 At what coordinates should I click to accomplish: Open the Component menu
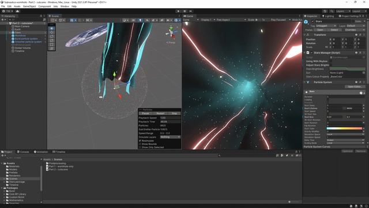pyautogui.click(x=44, y=6)
